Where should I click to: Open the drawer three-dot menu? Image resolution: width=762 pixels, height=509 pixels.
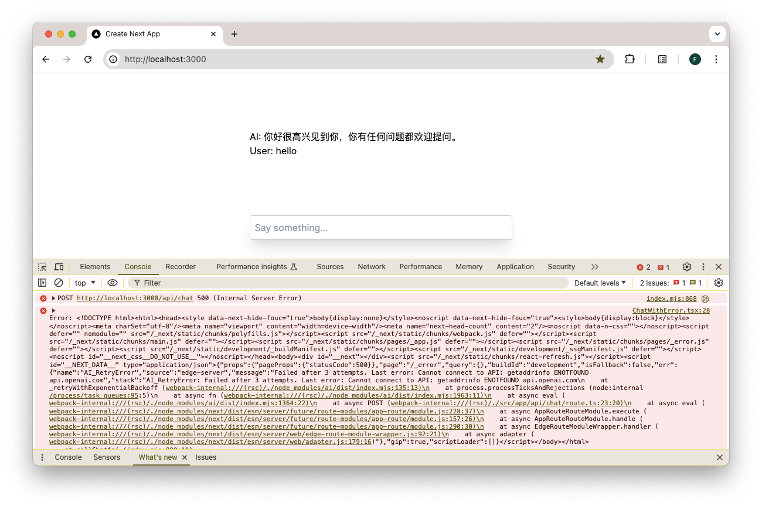coord(42,457)
